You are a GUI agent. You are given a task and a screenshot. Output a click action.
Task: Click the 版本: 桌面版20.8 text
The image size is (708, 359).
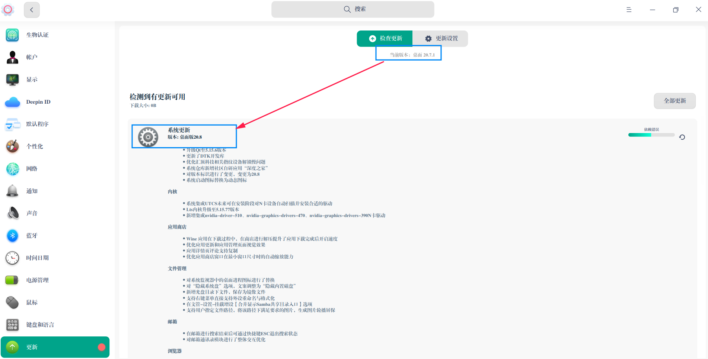[x=185, y=137]
